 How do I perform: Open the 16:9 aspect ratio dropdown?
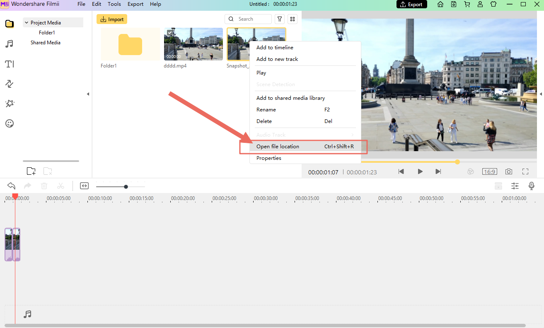tap(489, 171)
